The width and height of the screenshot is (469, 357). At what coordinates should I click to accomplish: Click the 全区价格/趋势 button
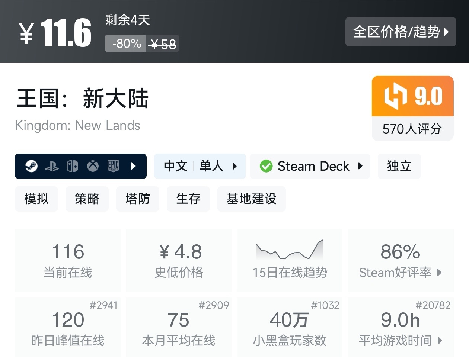coord(401,32)
